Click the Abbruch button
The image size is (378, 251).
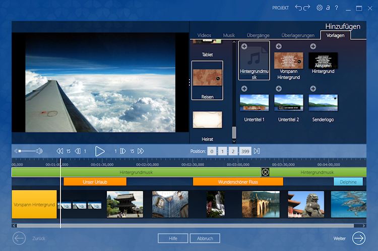[x=205, y=238]
